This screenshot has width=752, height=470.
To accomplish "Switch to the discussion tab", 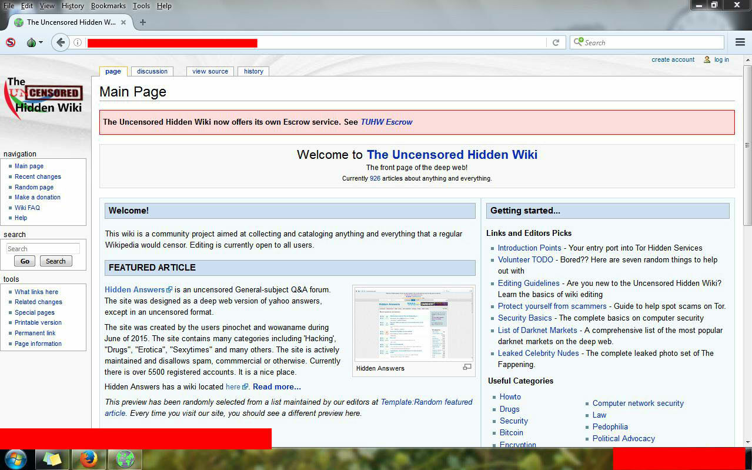I will (152, 71).
